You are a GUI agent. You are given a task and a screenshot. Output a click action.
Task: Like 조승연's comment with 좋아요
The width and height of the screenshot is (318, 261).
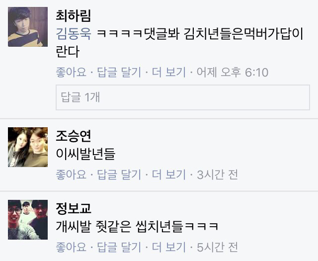71,174
